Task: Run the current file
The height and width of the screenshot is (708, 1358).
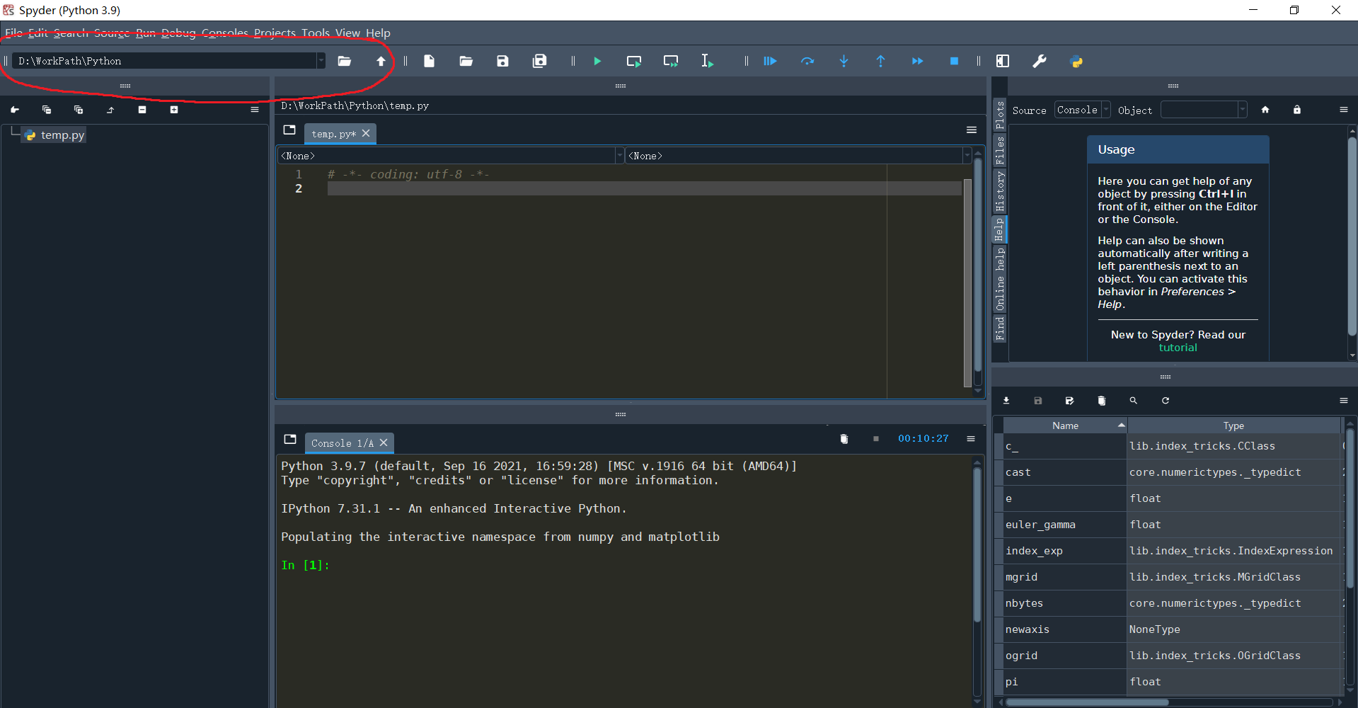Action: (598, 61)
